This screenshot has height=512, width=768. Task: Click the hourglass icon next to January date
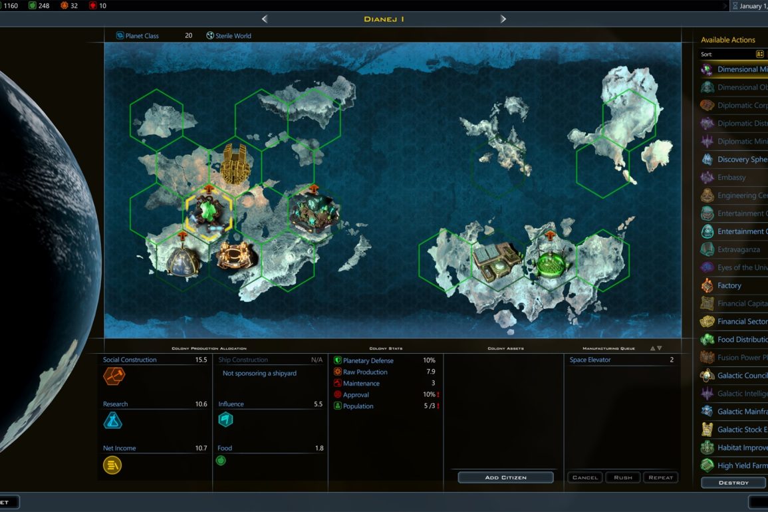(x=735, y=6)
